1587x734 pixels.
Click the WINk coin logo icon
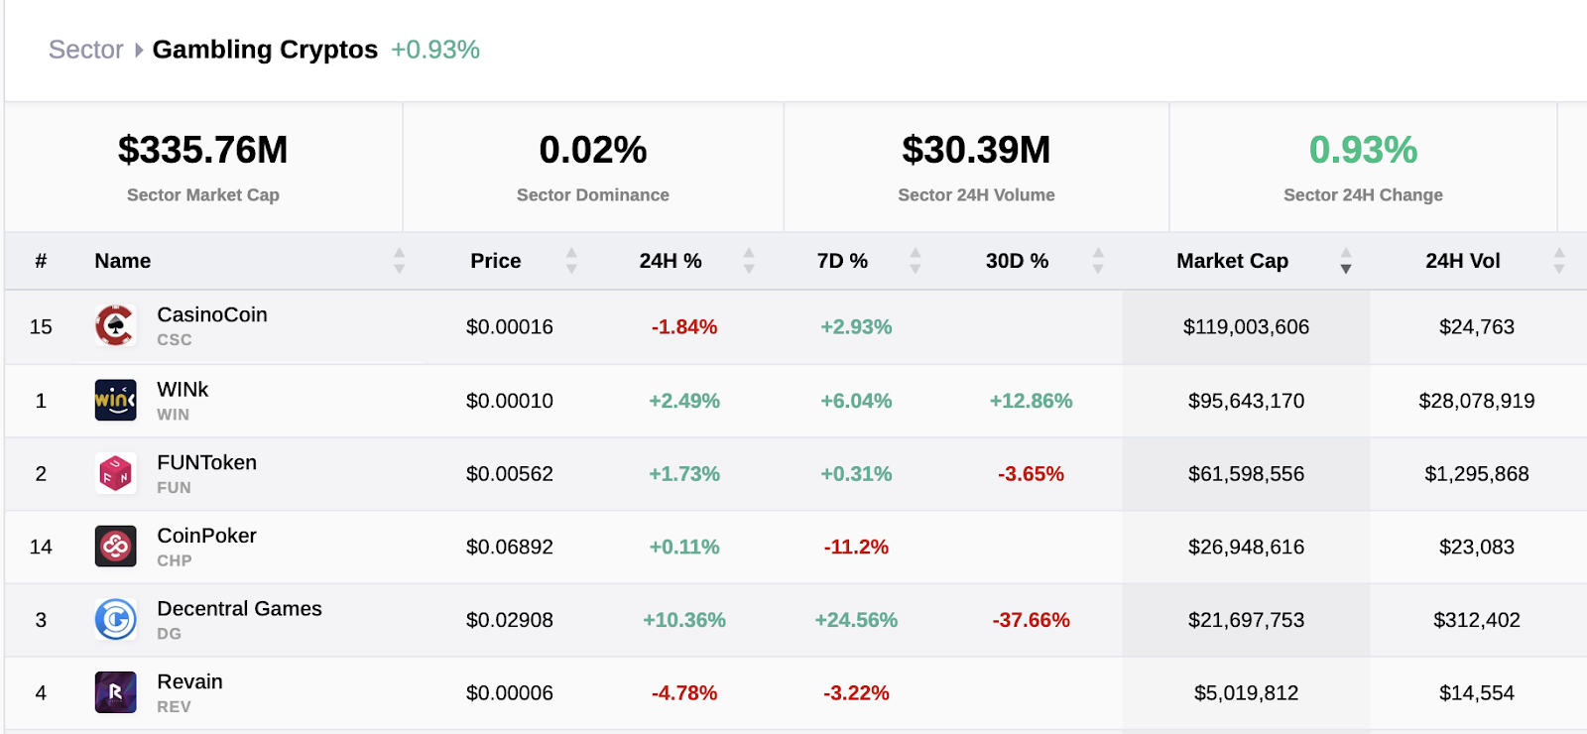(x=115, y=401)
